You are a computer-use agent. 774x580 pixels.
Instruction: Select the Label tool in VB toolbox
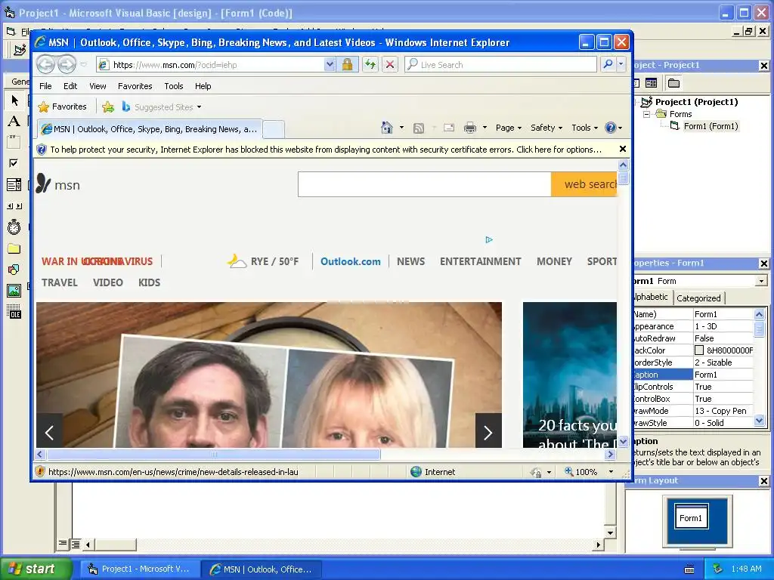tap(14, 122)
